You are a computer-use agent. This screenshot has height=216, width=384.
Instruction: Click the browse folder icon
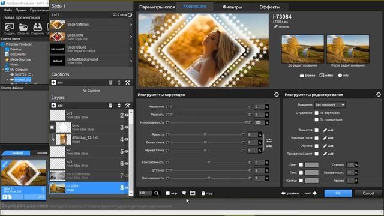[x=302, y=76]
